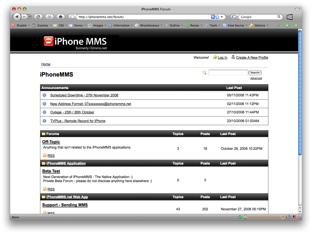The image size is (312, 234).
Task: Open the Resize menu
Action: point(194,25)
